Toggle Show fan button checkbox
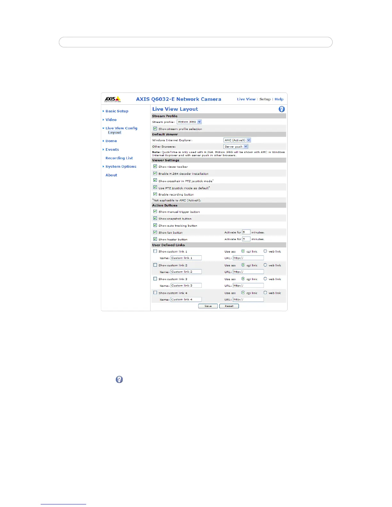This screenshot has width=392, height=507. click(155, 232)
